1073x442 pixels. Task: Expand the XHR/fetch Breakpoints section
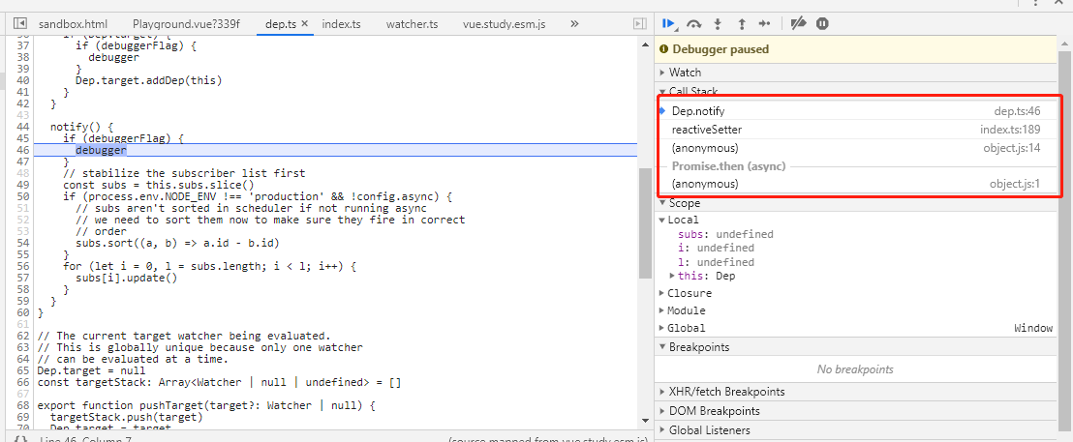coord(726,392)
